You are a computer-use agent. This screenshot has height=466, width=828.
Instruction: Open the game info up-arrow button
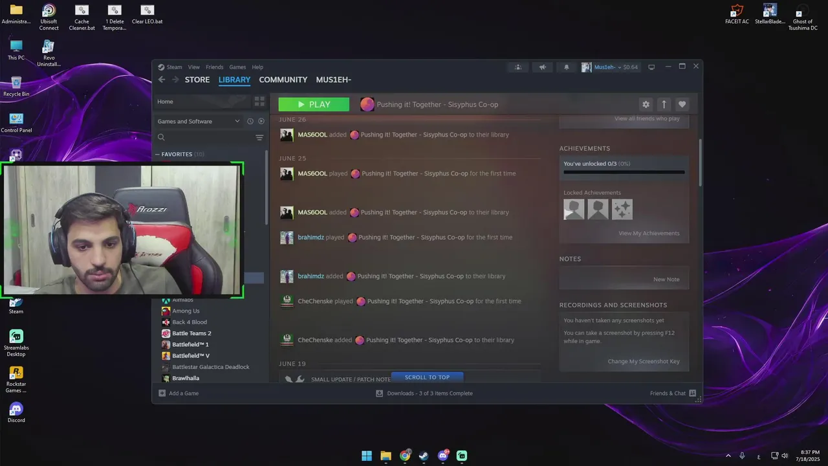click(664, 104)
